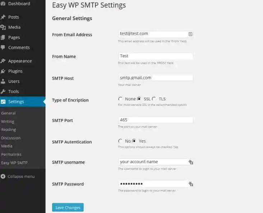Viewport: 263px width, 213px height.
Task: Click the Media icon in sidebar
Action: tap(3, 27)
